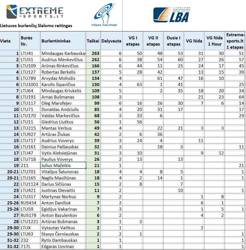Select the title Lietuvos burlenčių Slalomo reitingas
246x250 pixels.
point(36,26)
